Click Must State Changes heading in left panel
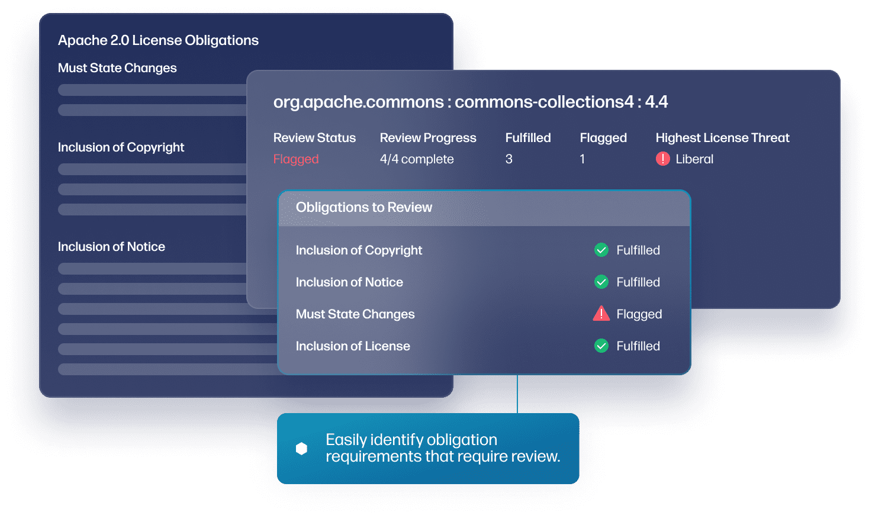 point(117,68)
